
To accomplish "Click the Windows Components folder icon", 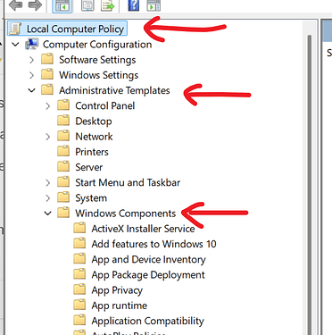I will 63,213.
